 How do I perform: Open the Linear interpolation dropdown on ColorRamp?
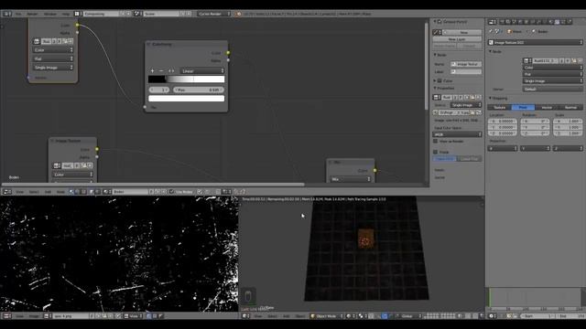click(202, 71)
